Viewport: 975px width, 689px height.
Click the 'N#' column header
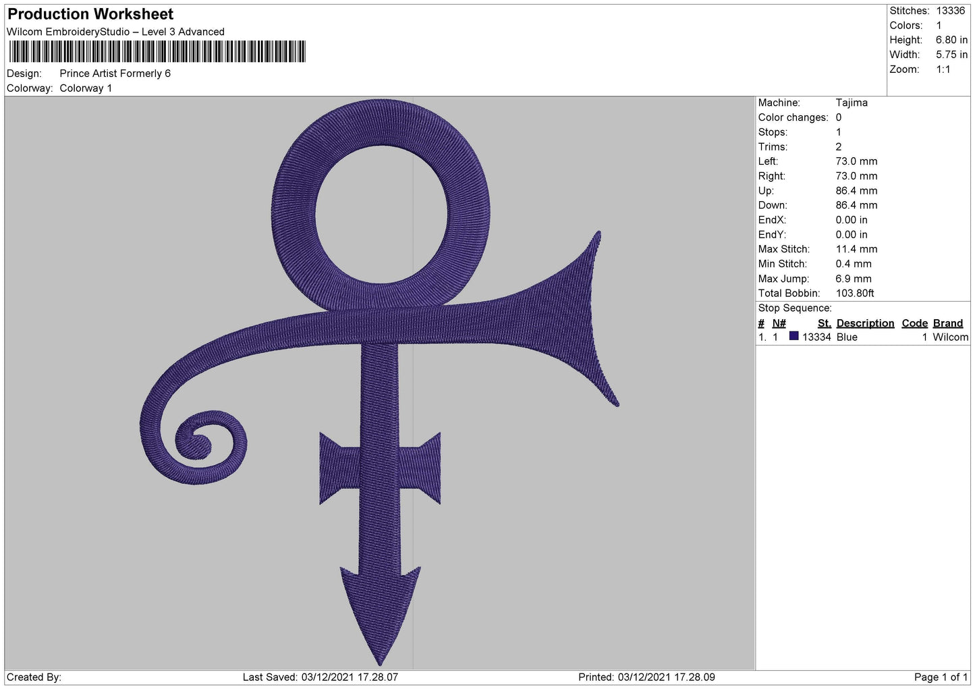point(779,323)
